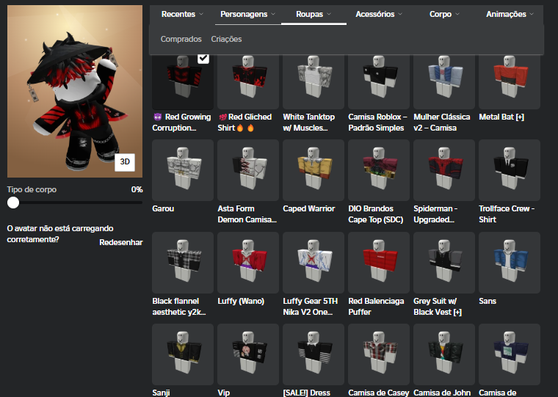Screen dimensions: 558x397
Task: Equip the Camisa Roblox Padrão Simples shirt
Action: click(379, 81)
